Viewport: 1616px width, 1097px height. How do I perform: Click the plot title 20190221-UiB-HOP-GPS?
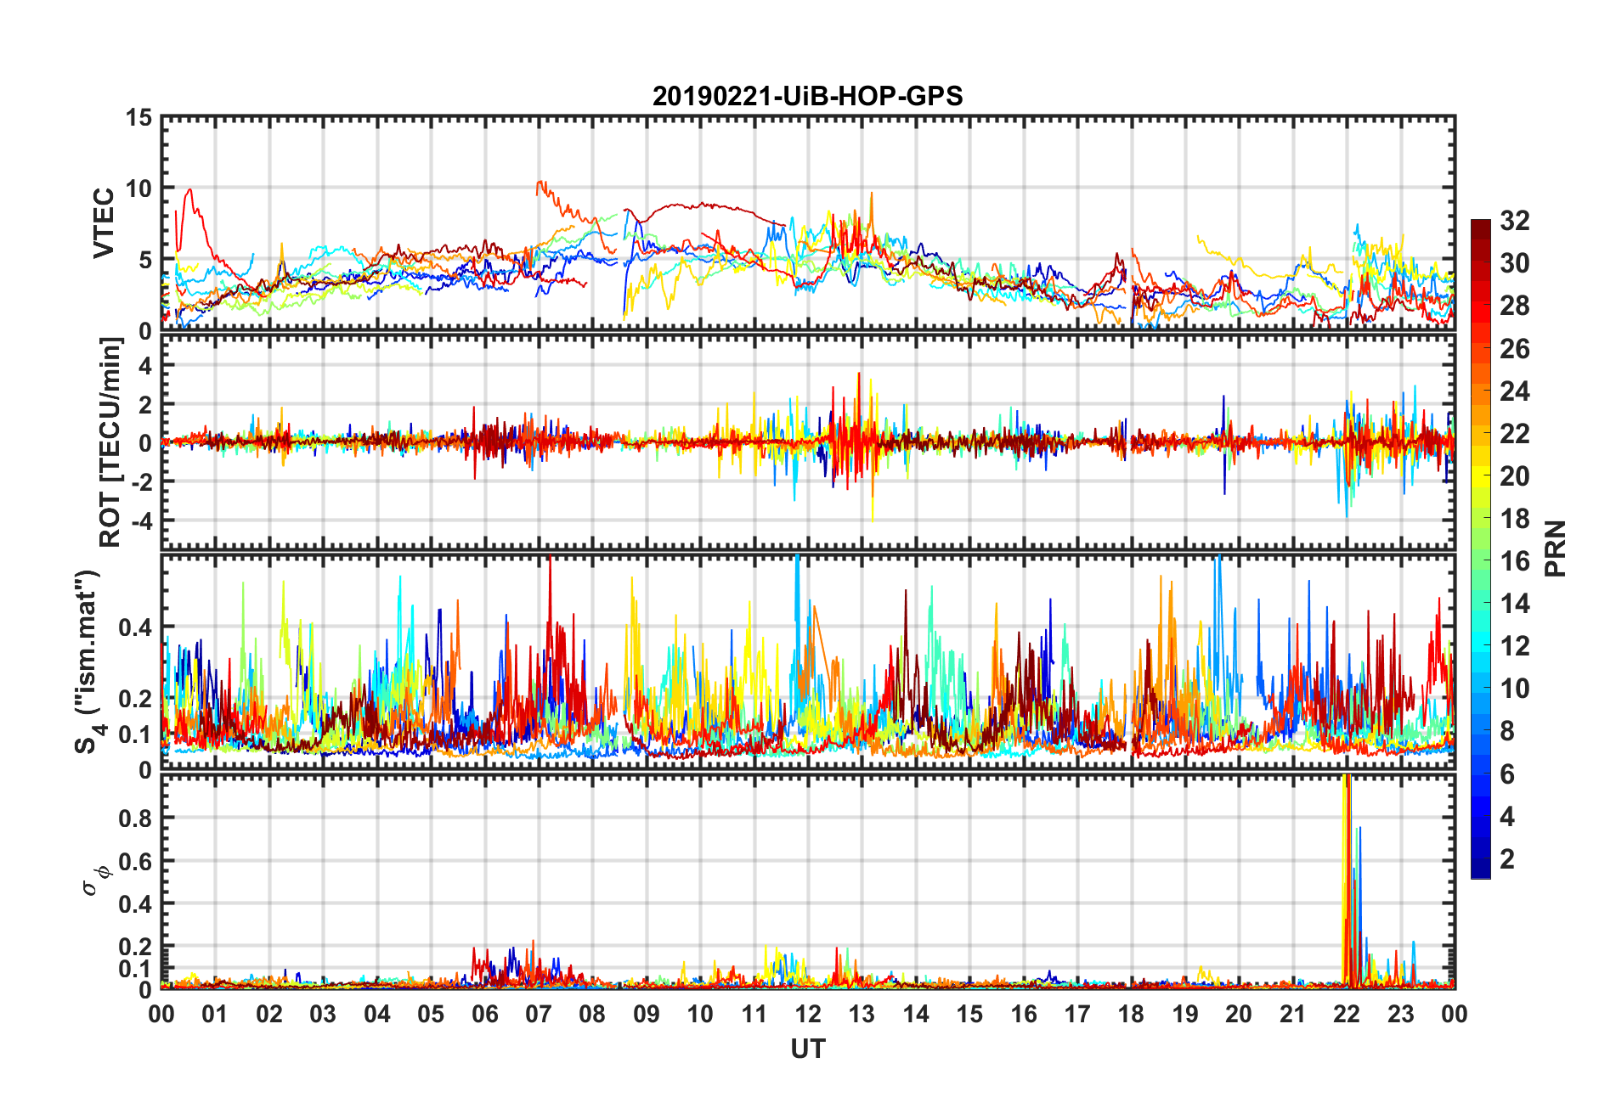(807, 96)
